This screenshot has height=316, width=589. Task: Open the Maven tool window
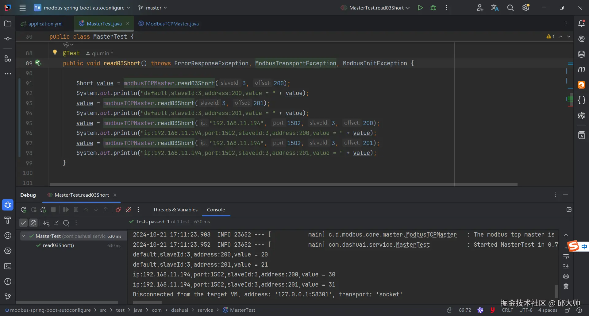(x=581, y=70)
